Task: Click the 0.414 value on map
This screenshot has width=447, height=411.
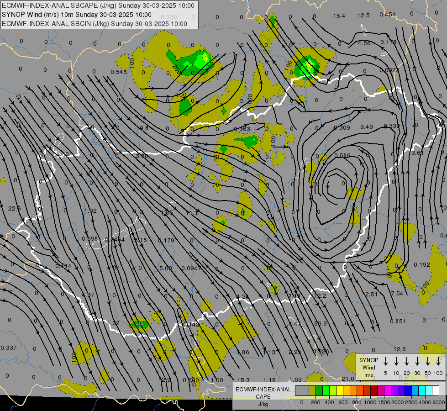Action: click(x=63, y=266)
